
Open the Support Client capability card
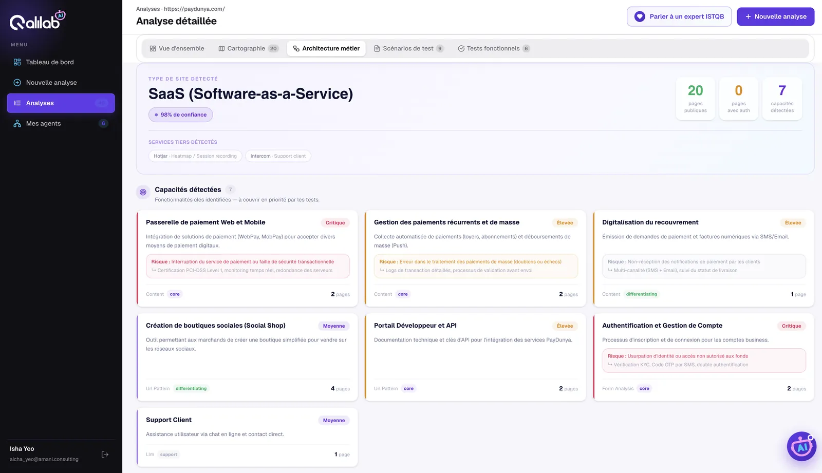[x=247, y=438]
